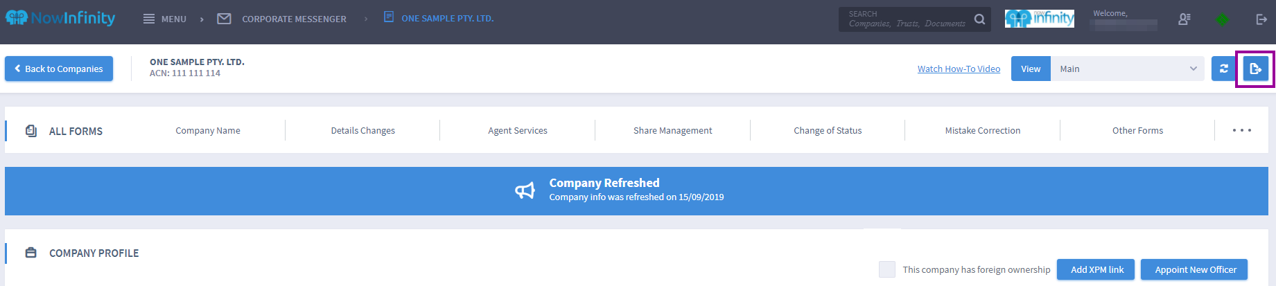Open the hamburger MENU icon
The width and height of the screenshot is (1276, 286).
tap(149, 19)
